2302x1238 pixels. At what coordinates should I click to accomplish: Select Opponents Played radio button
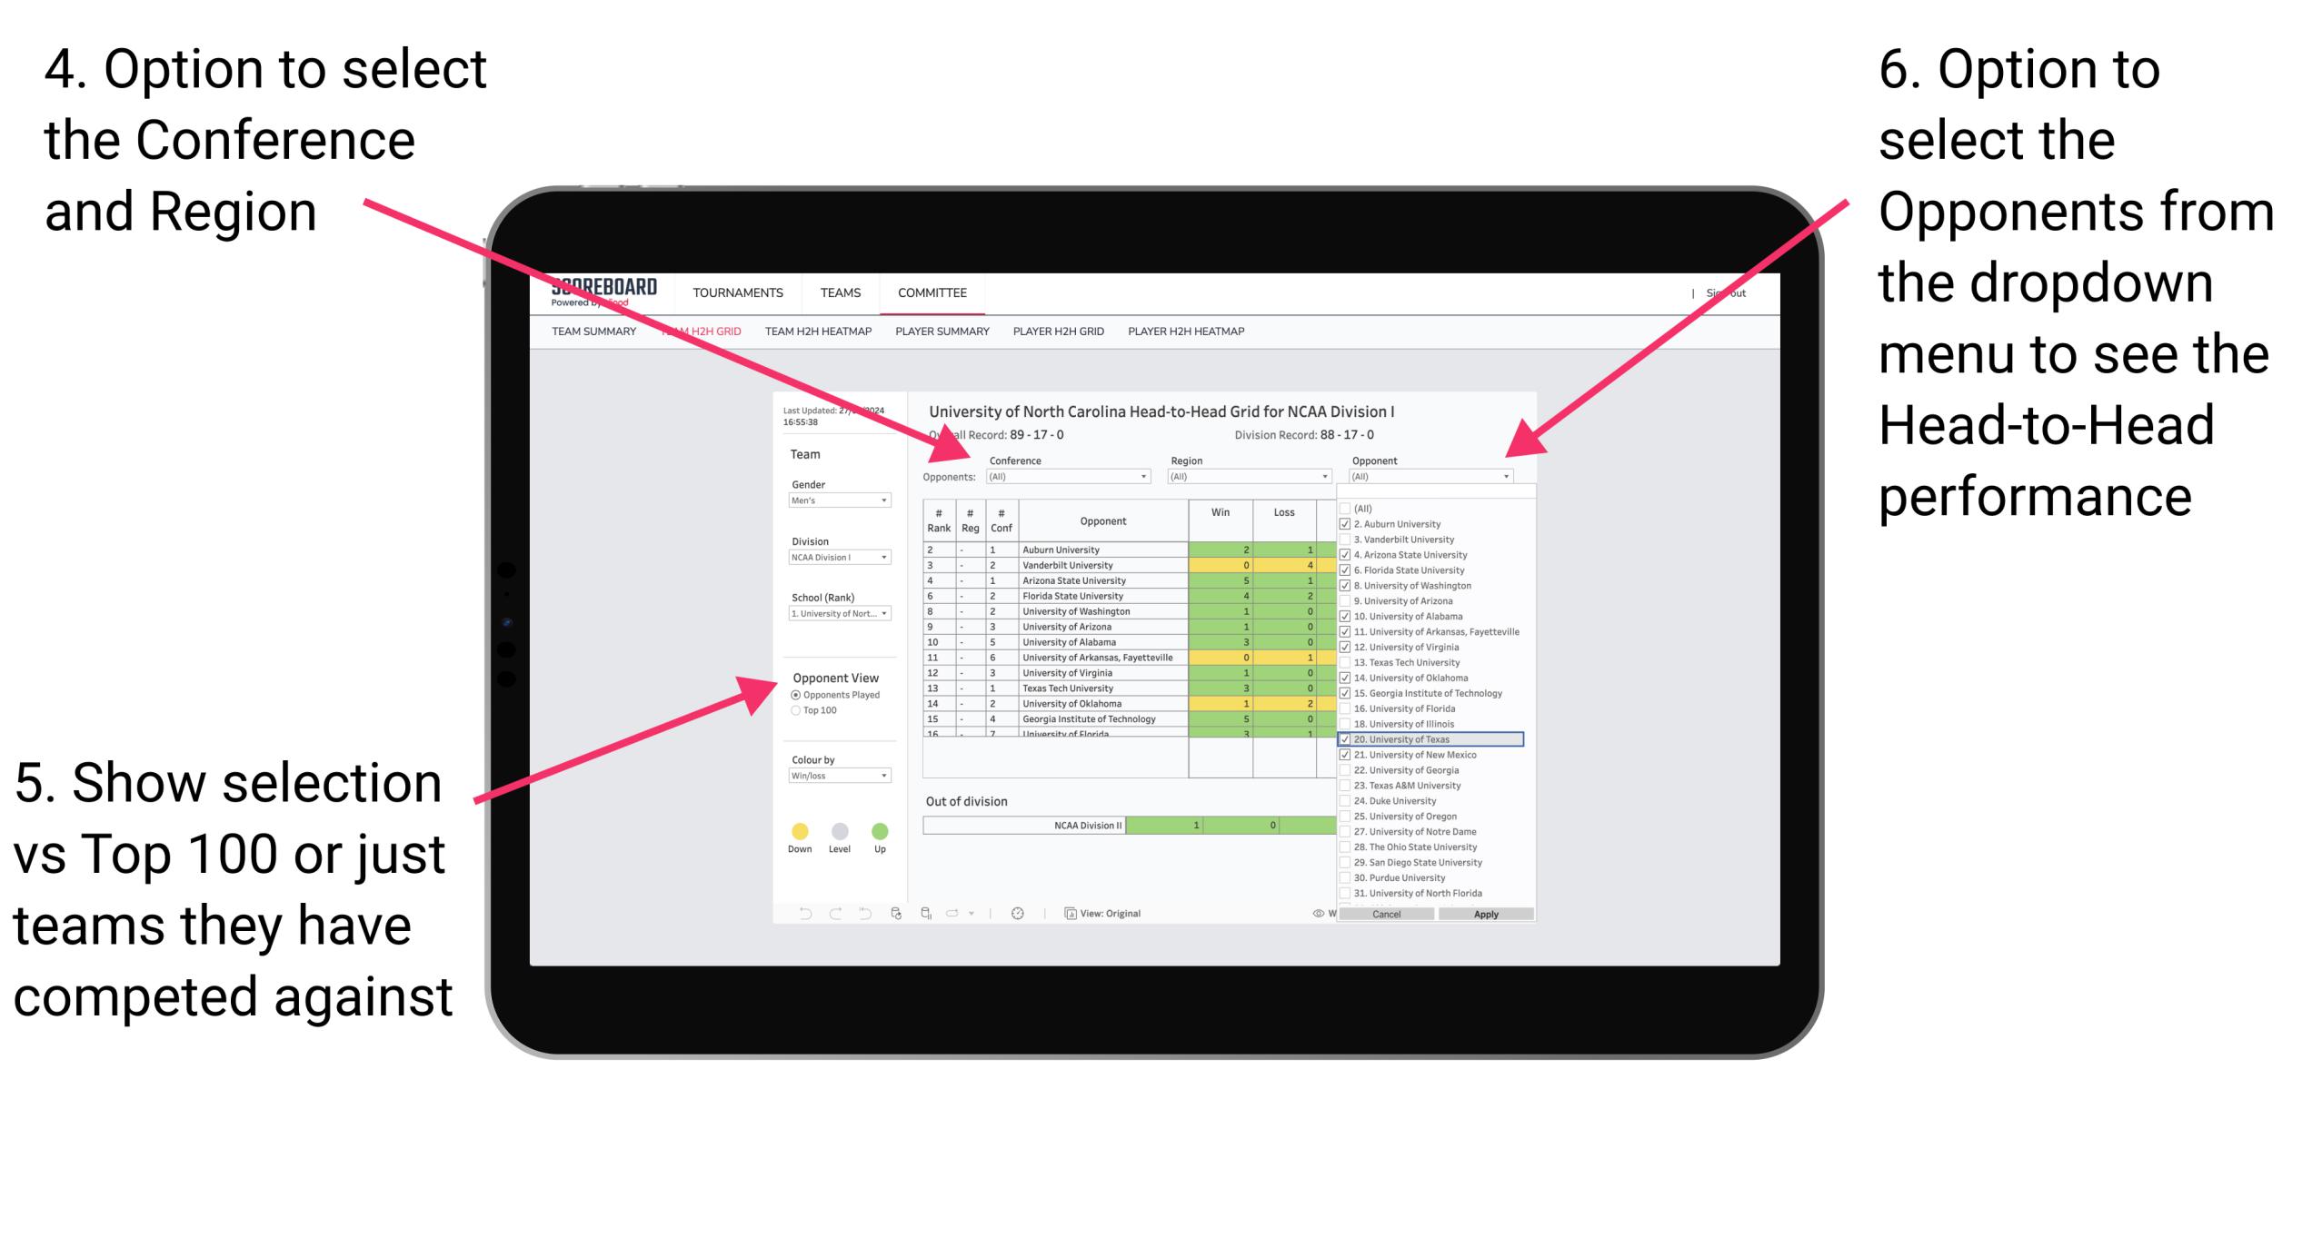pos(795,697)
